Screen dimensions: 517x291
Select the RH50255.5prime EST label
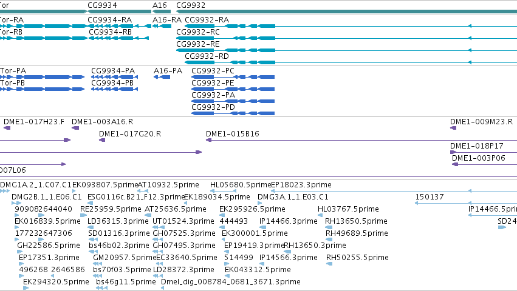pyautogui.click(x=357, y=258)
